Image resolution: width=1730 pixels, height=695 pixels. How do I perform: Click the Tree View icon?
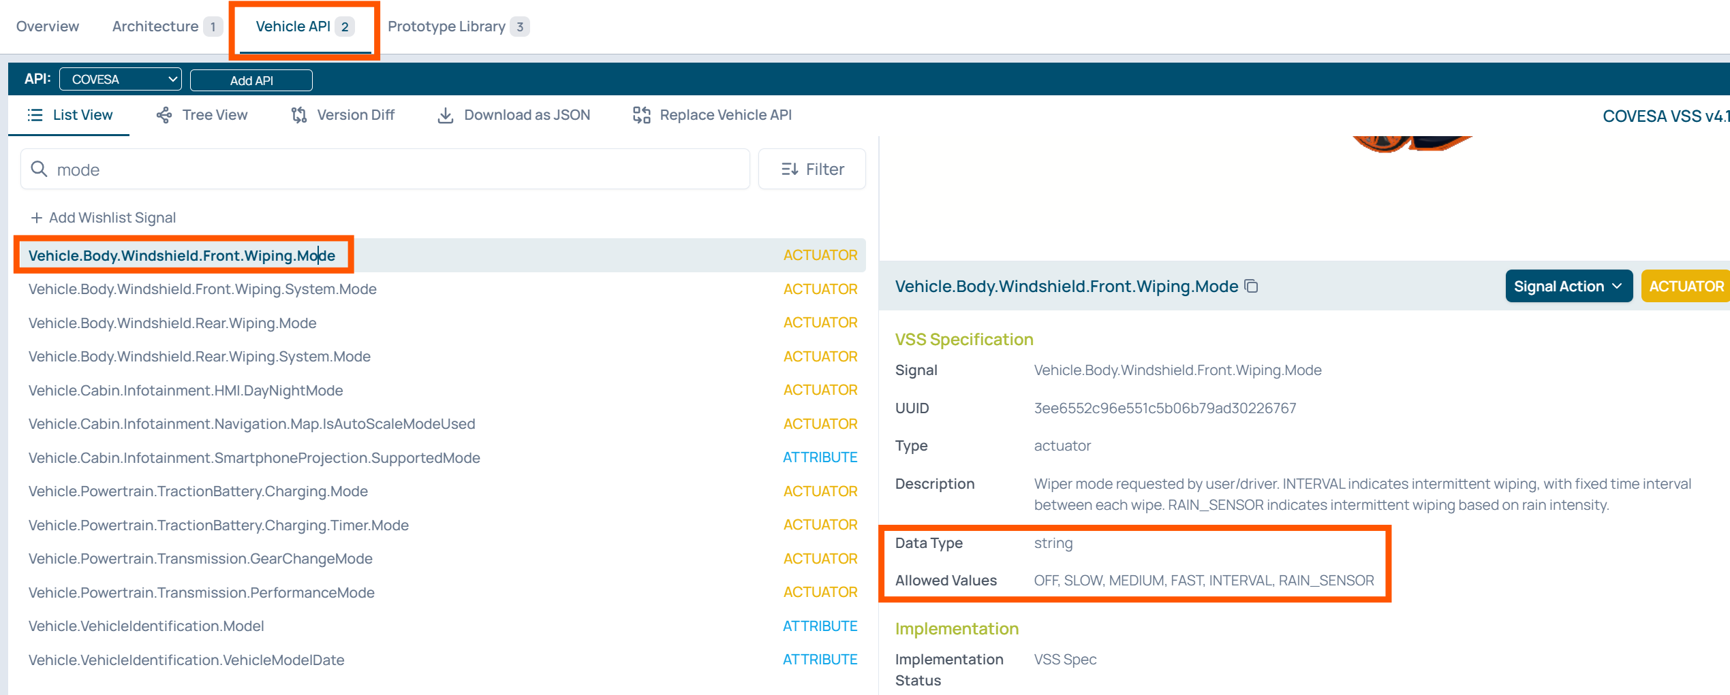[164, 115]
